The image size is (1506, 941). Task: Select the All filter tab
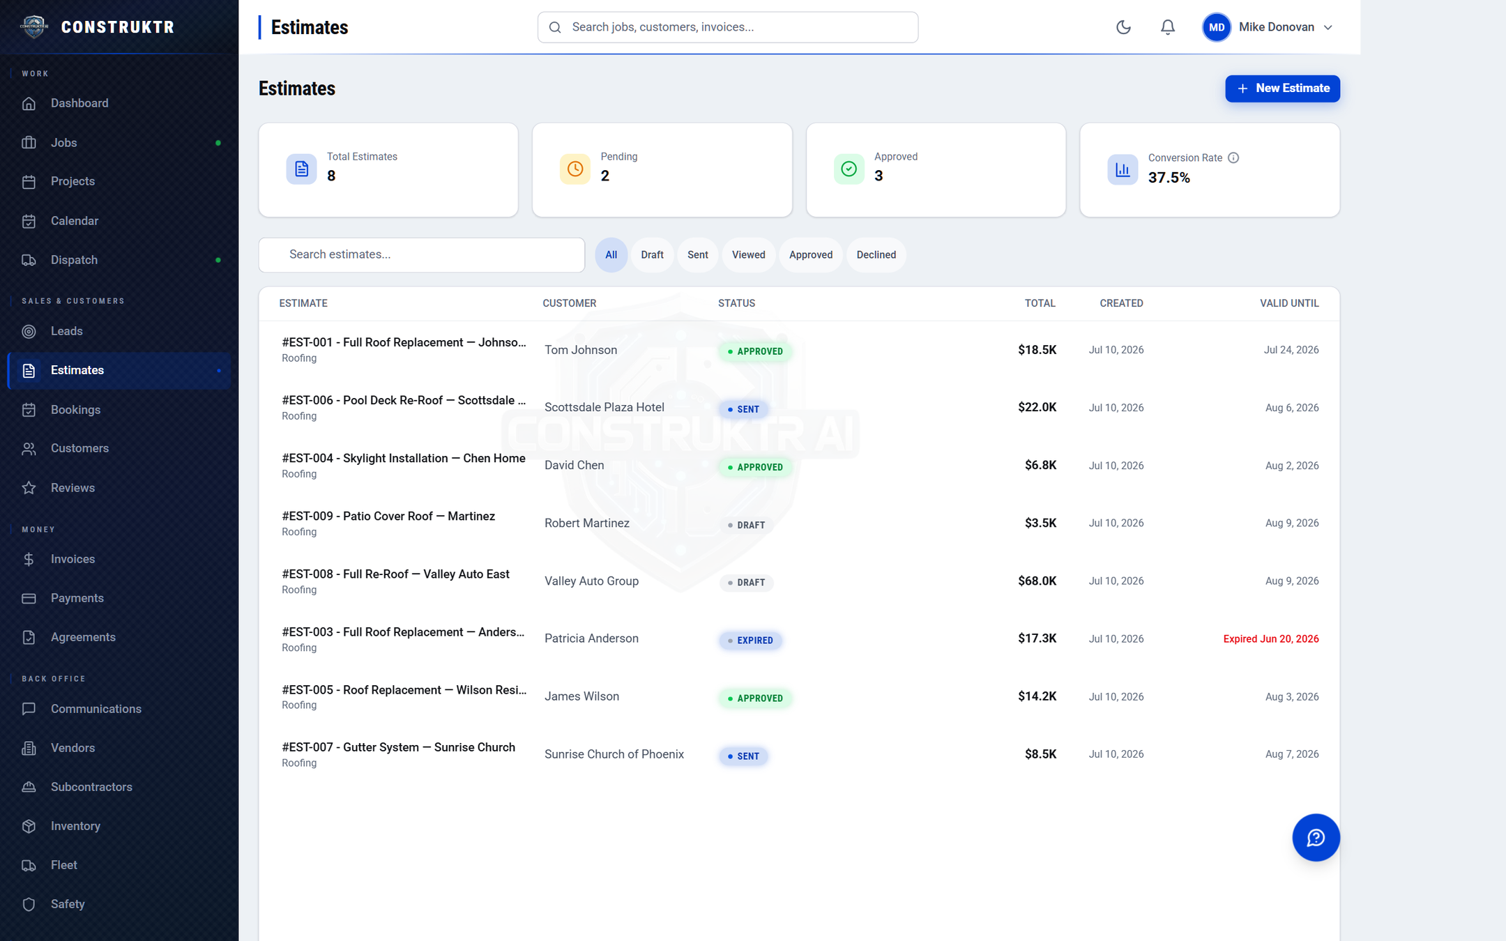(x=611, y=254)
